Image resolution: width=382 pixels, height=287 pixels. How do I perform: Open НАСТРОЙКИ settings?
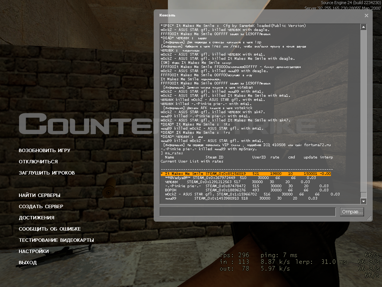34,251
